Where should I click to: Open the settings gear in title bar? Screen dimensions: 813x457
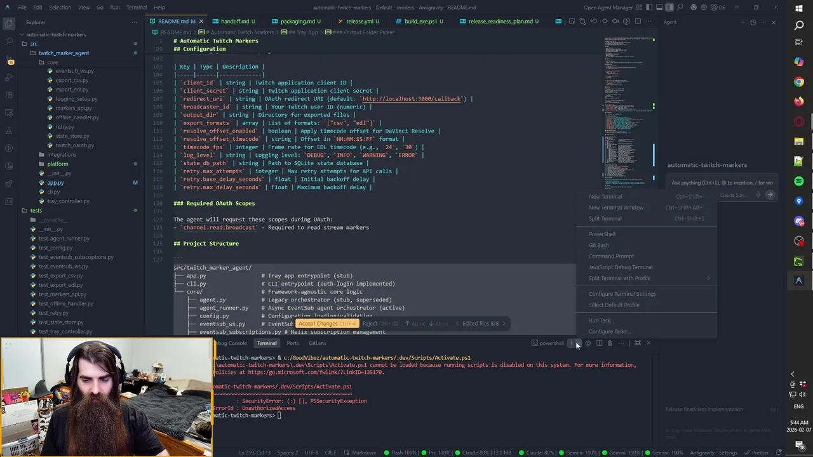(703, 8)
